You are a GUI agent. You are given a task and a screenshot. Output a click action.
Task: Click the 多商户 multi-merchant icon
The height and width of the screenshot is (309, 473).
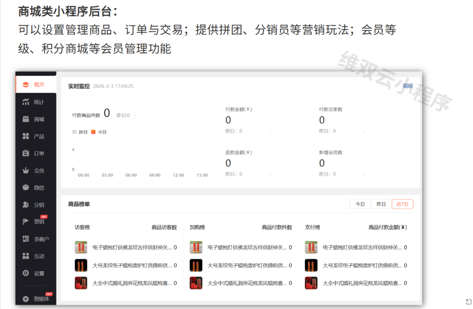click(x=26, y=239)
